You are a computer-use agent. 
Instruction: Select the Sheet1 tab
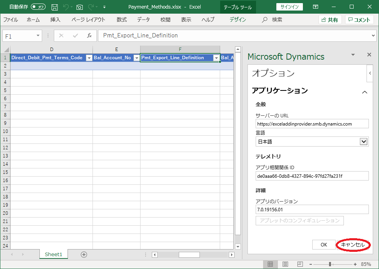tap(53, 254)
